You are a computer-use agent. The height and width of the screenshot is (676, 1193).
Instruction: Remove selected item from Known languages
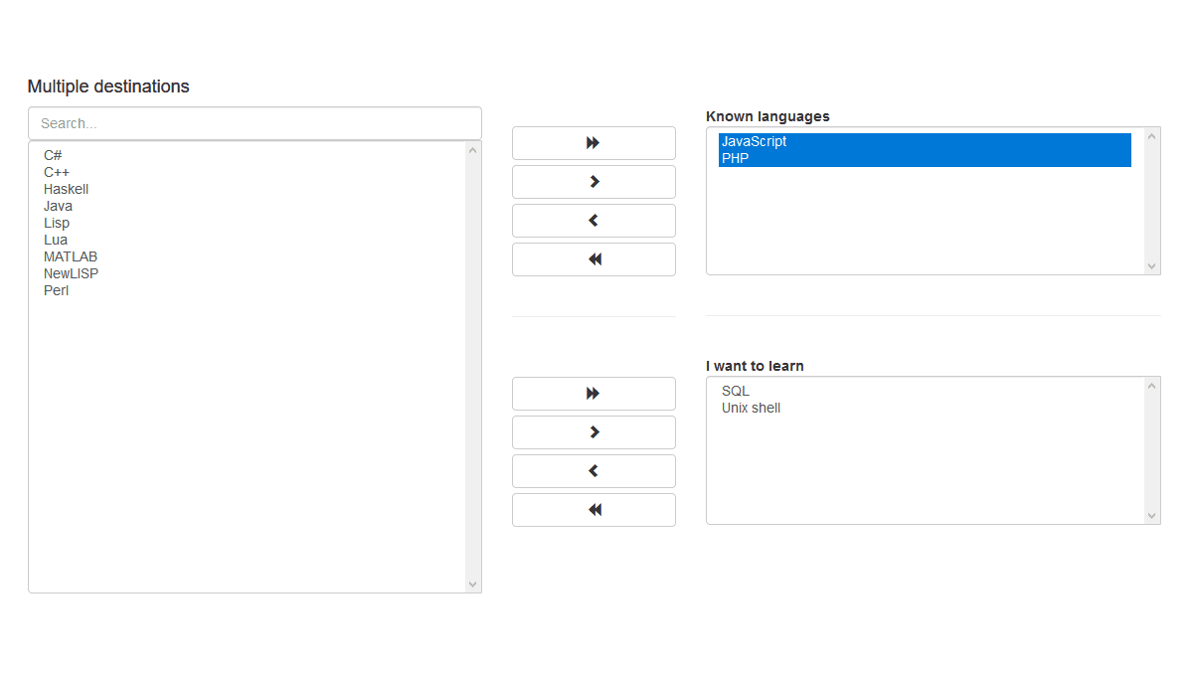click(594, 221)
